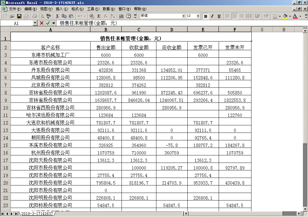The image size is (308, 217).
Task: Toggle Underline formatting
Action: (219, 16)
